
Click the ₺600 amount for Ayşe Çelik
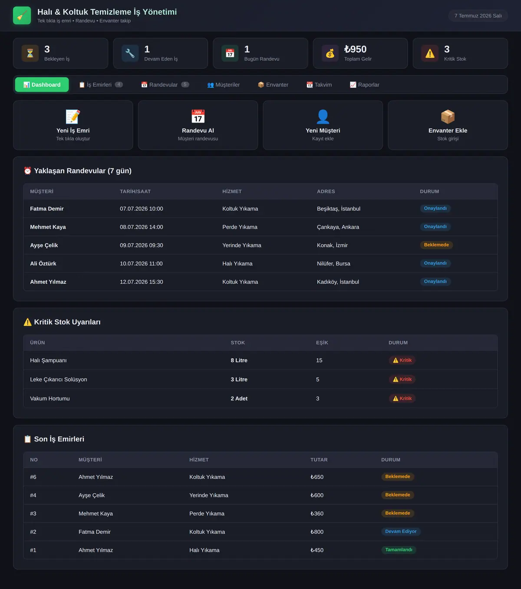pyautogui.click(x=317, y=495)
